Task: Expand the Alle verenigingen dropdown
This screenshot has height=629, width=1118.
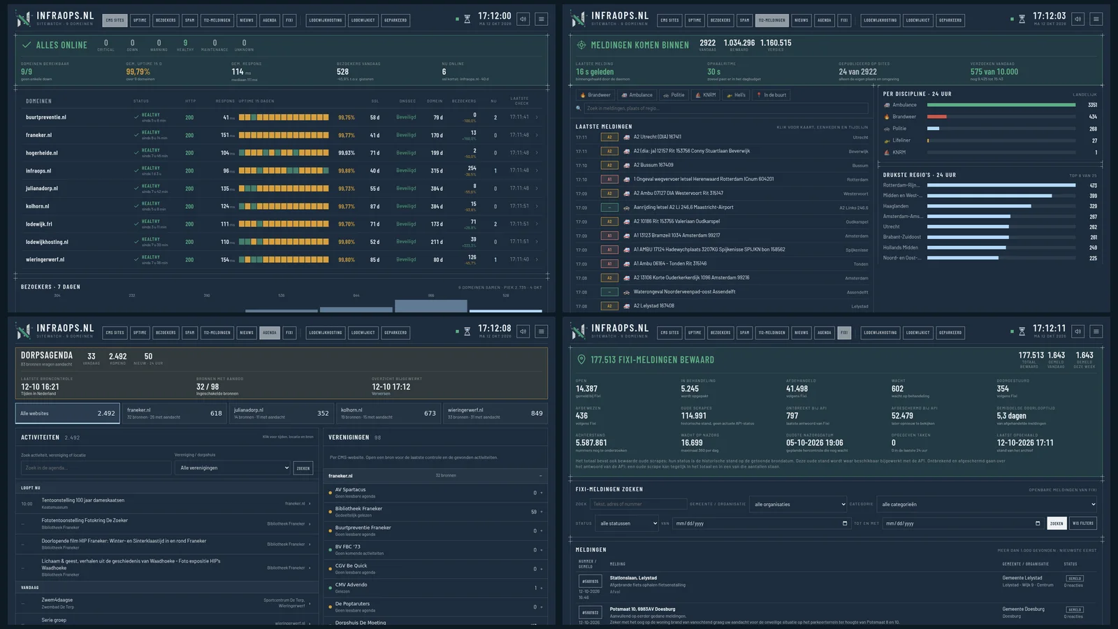Action: coord(233,468)
